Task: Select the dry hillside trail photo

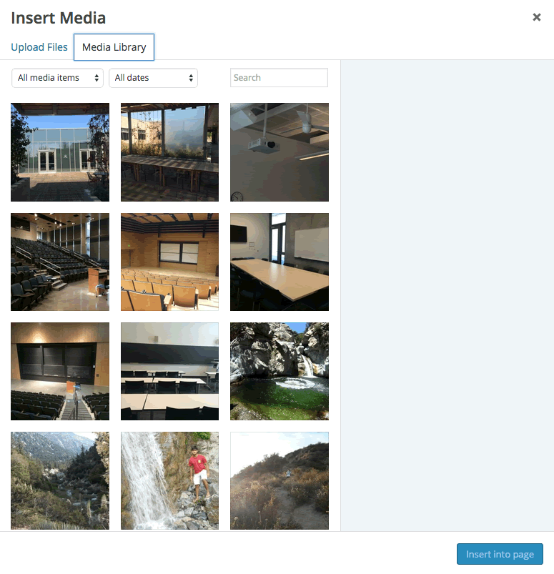Action: point(280,480)
